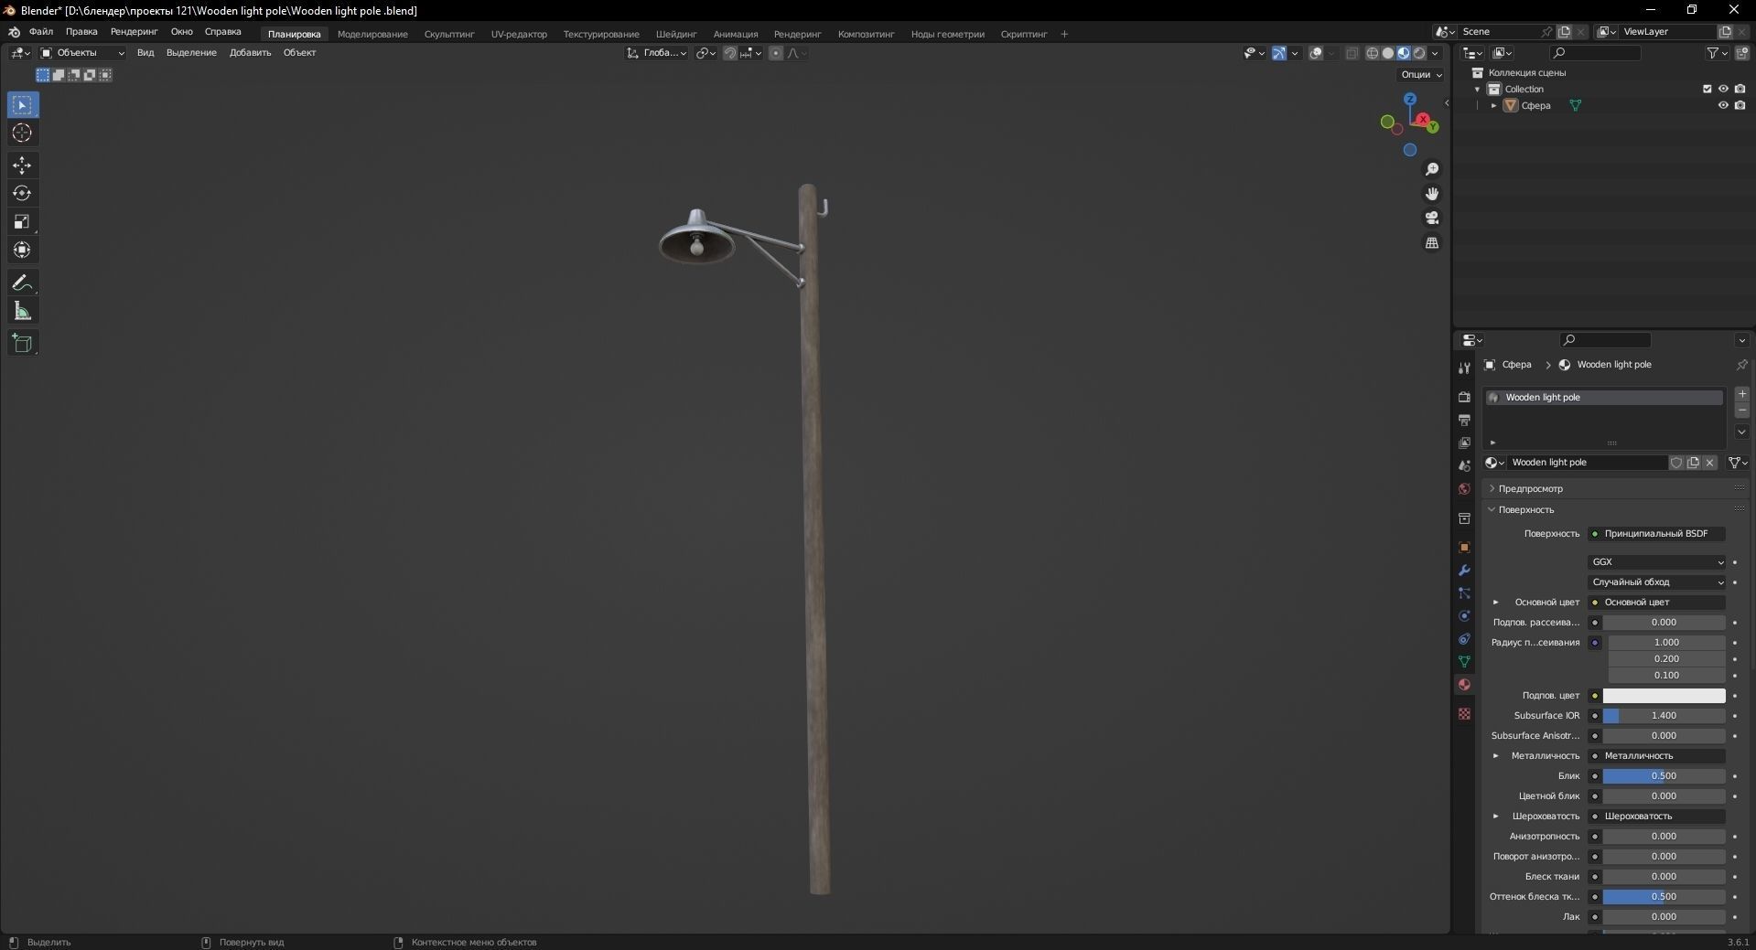
Task: Open the Рендеринг top menu
Action: click(x=135, y=31)
